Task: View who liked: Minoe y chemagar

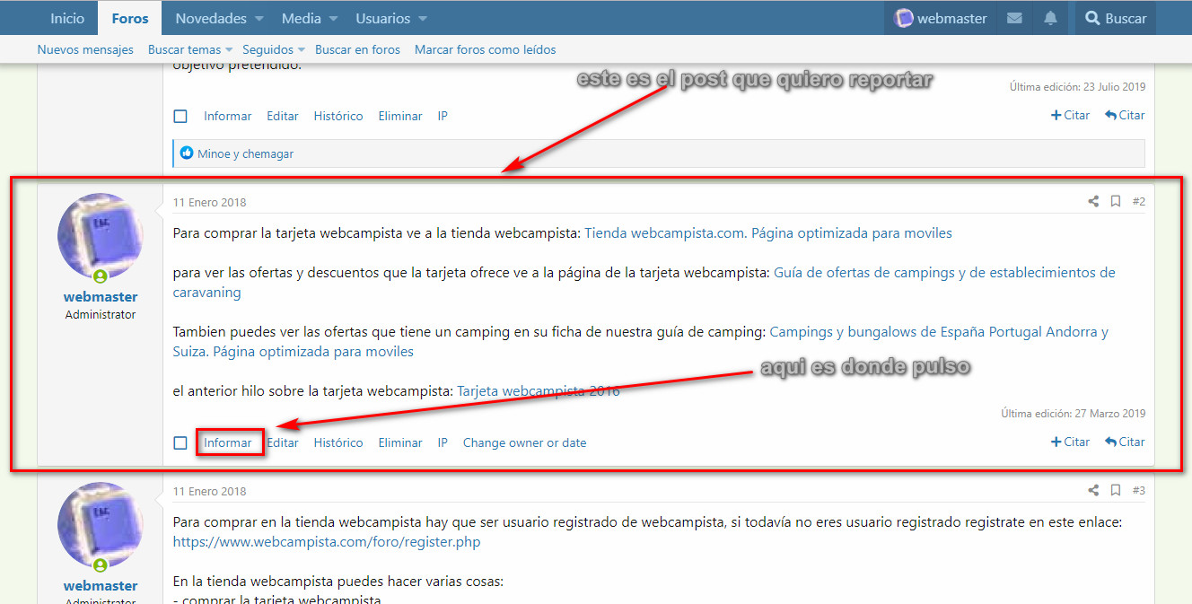Action: pos(245,153)
